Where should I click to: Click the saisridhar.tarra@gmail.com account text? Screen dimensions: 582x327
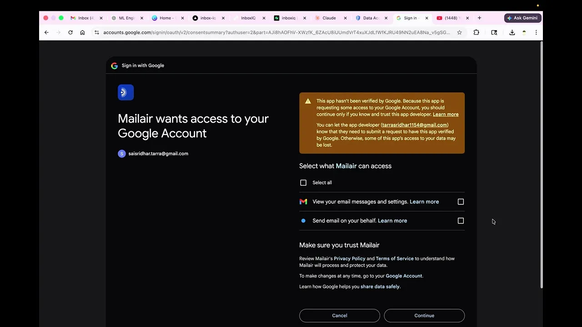tap(158, 154)
